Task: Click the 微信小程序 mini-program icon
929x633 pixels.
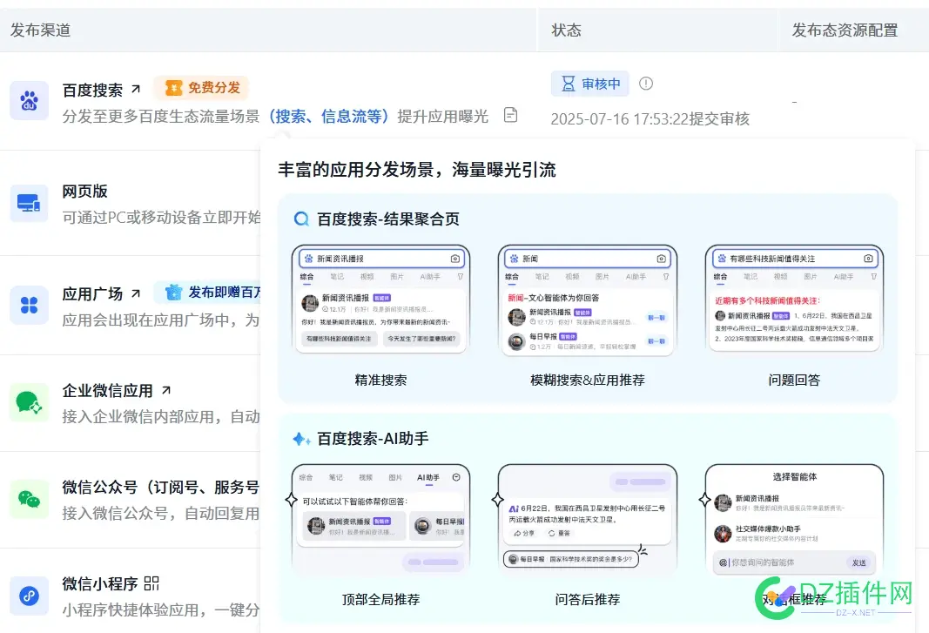Action: point(29,596)
